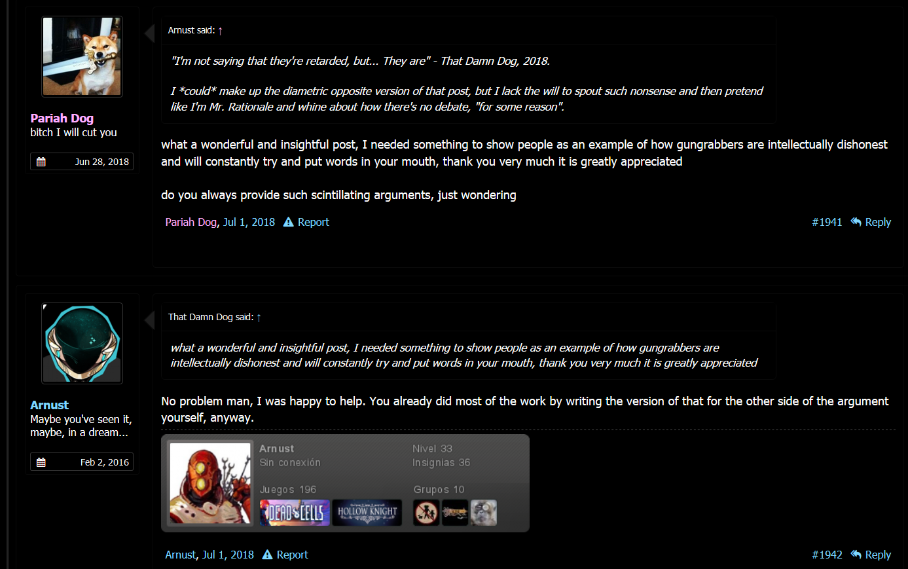The width and height of the screenshot is (908, 569).
Task: Click the Reply arrow icon on post #1941
Action: pyautogui.click(x=856, y=222)
